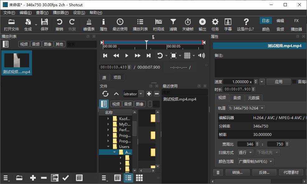This screenshot has height=184, width=307.
Task: Toggle the 图像 filter in Files panel
Action: 140,104
